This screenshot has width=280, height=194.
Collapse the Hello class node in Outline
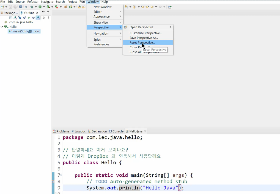2,27
